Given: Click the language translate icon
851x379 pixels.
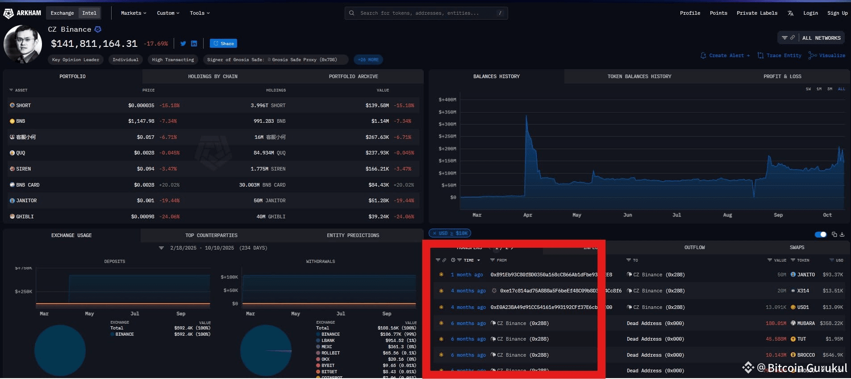Looking at the screenshot, I should [790, 13].
